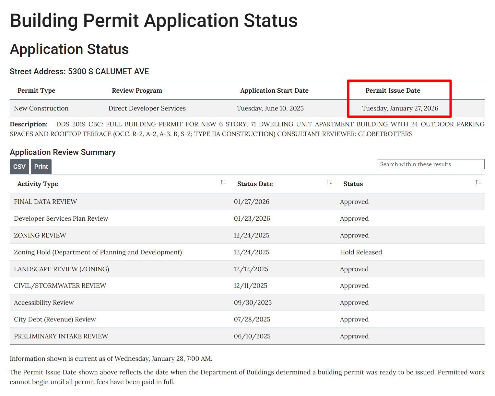Click the Zoning Hold activity entry
The image size is (495, 396).
click(x=98, y=252)
